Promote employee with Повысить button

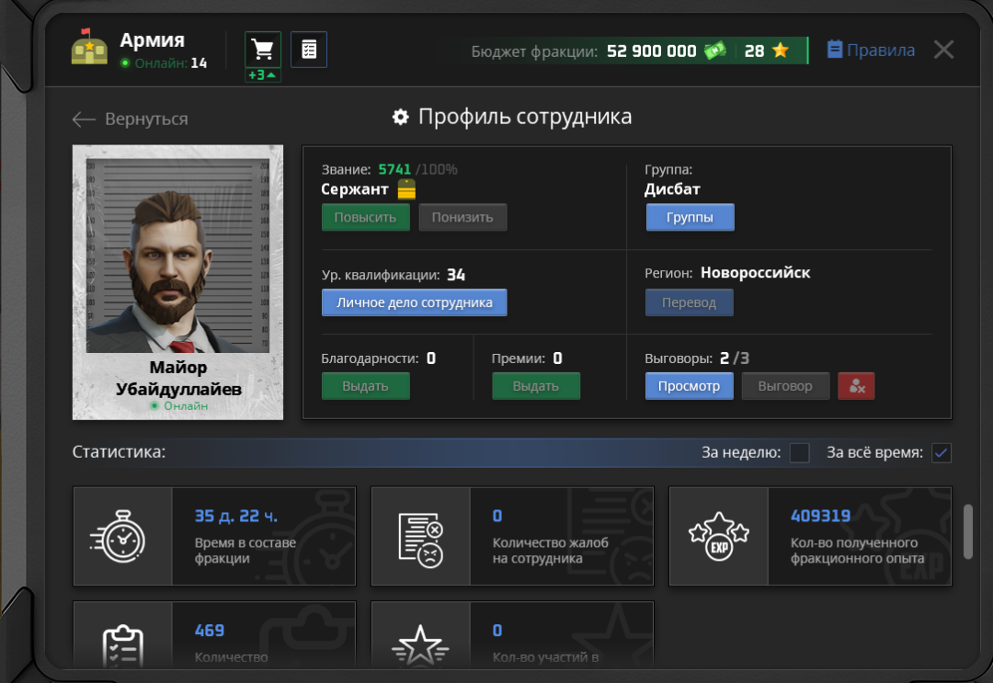point(365,218)
